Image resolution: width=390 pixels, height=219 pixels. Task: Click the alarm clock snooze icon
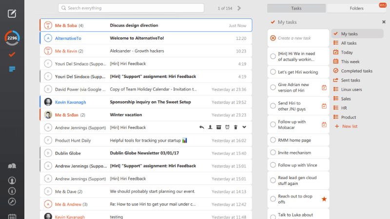click(227, 127)
